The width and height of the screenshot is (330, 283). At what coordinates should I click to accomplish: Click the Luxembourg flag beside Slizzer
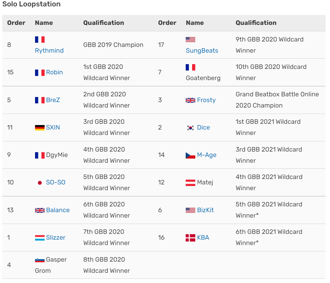pos(40,238)
